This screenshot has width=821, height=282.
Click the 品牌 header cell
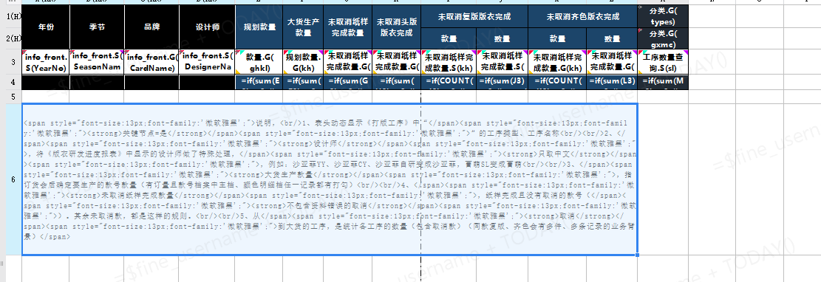151,27
